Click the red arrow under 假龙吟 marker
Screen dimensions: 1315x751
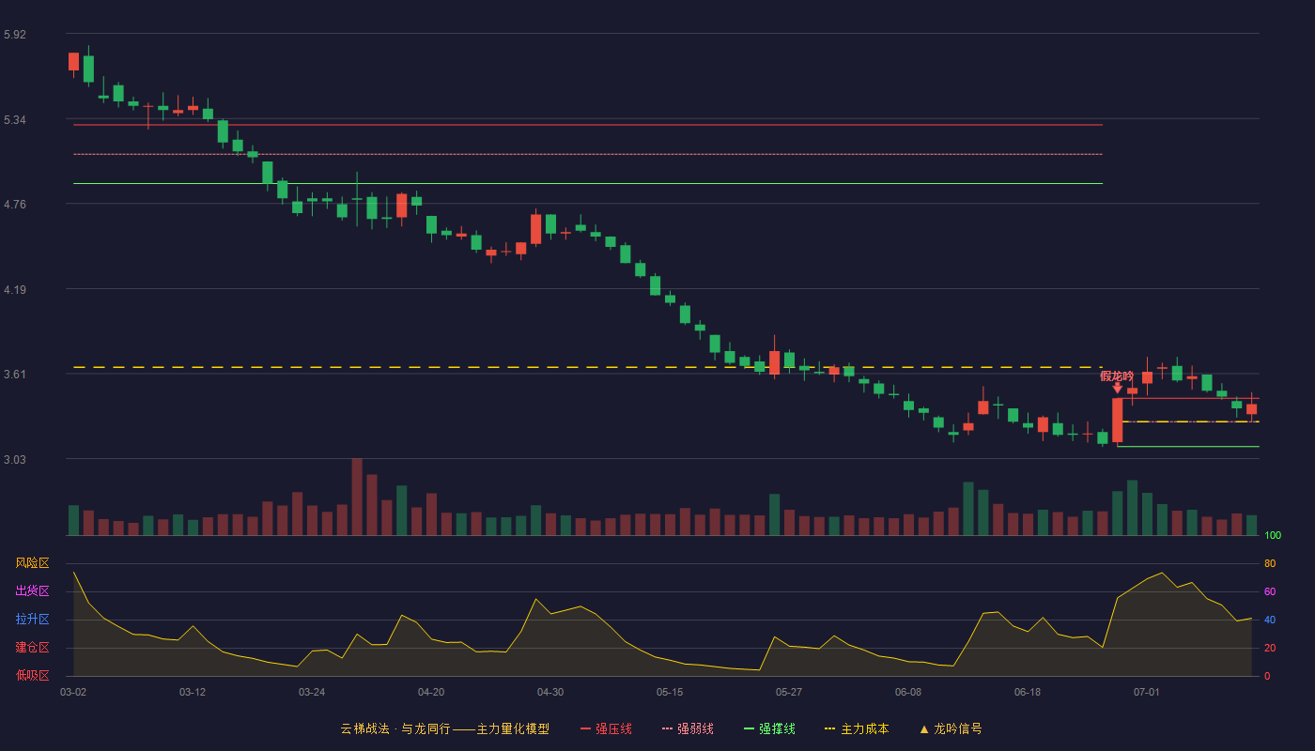point(1117,388)
